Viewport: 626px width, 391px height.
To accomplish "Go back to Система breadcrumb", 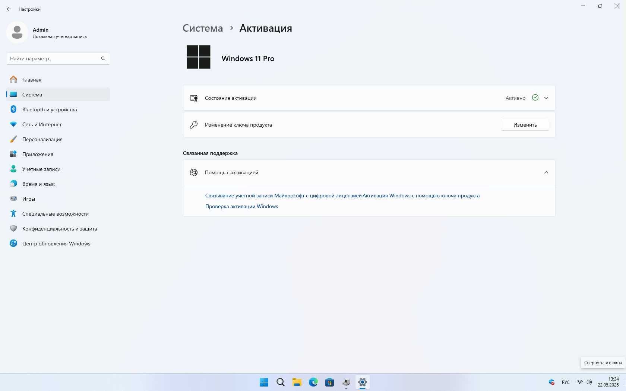I will [x=203, y=28].
